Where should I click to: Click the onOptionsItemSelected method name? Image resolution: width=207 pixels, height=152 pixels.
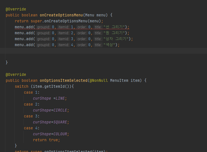coord(64,81)
